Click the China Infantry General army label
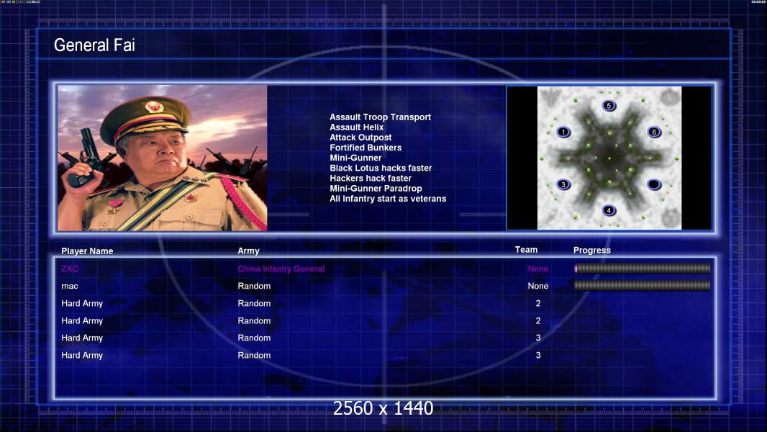Viewport: 767px width, 432px height. coord(281,269)
